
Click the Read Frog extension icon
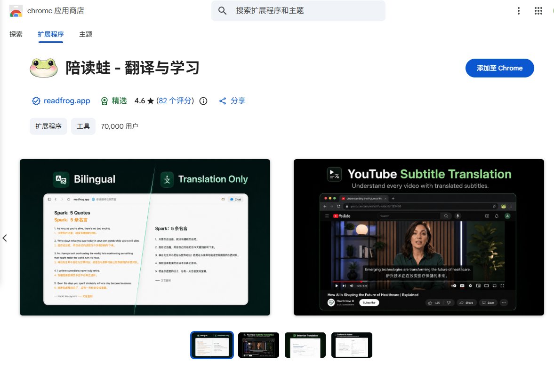pos(43,68)
